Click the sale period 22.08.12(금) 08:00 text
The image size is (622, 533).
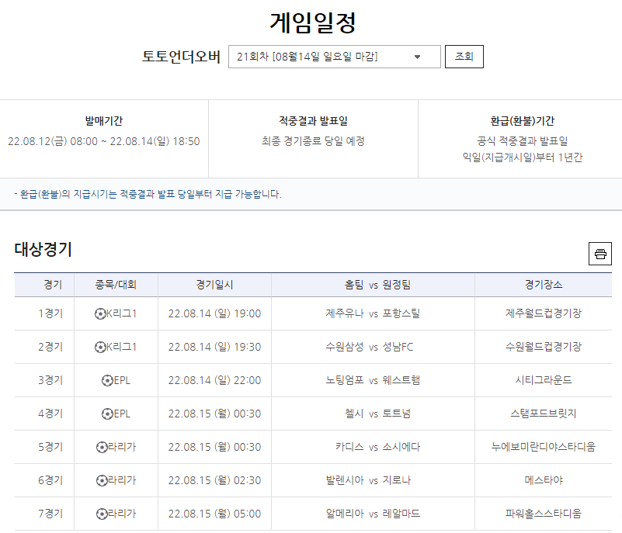coord(53,141)
